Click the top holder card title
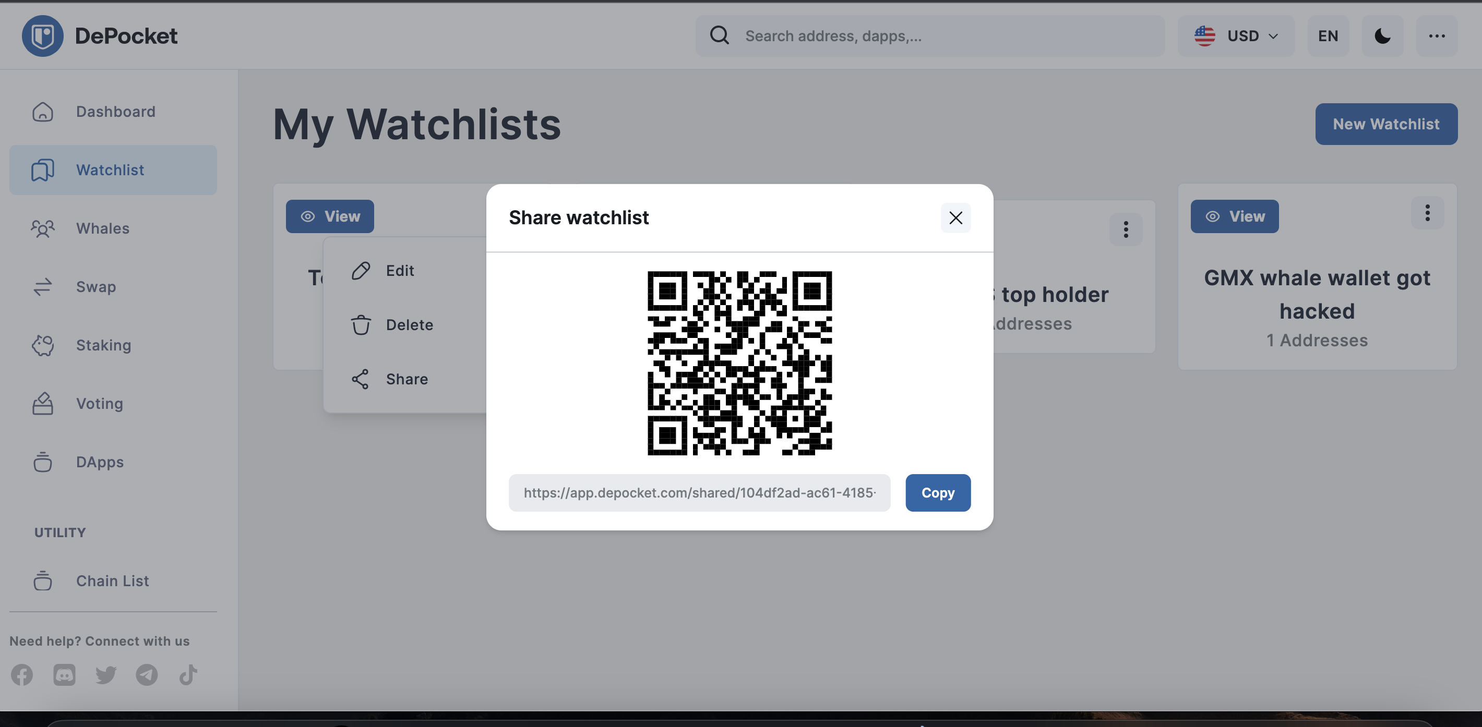Viewport: 1482px width, 727px height. [x=1050, y=295]
